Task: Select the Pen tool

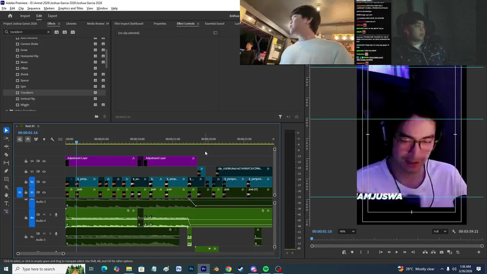Action: click(6, 171)
